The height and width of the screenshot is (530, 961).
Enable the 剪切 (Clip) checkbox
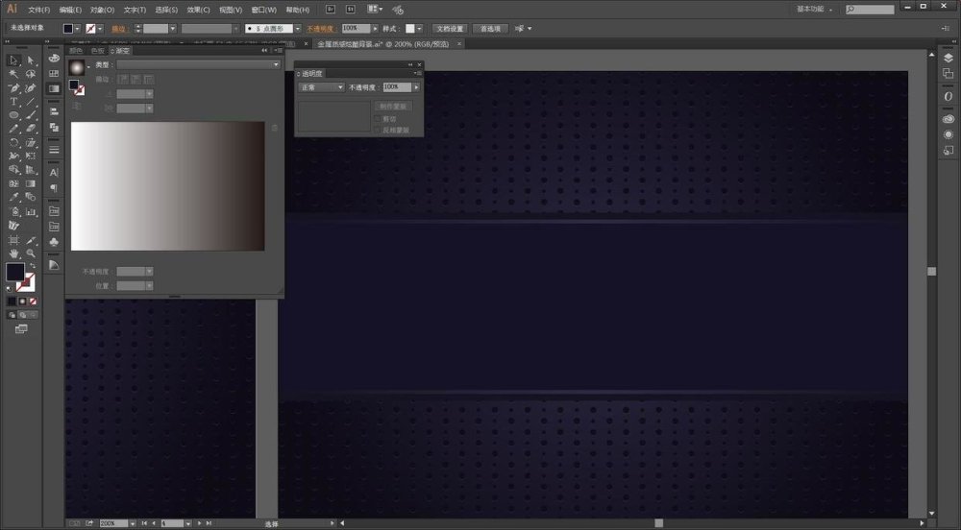click(377, 118)
